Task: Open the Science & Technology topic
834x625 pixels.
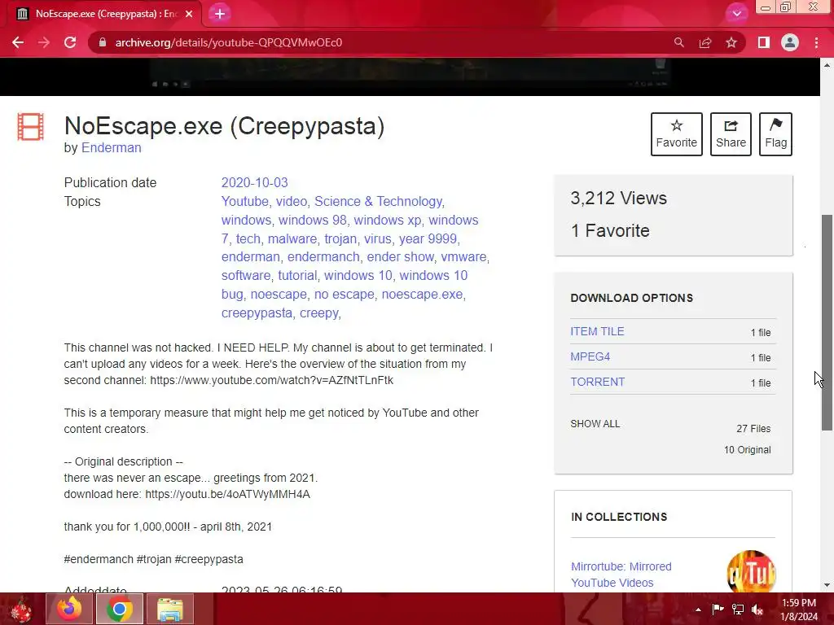Action: pos(378,202)
